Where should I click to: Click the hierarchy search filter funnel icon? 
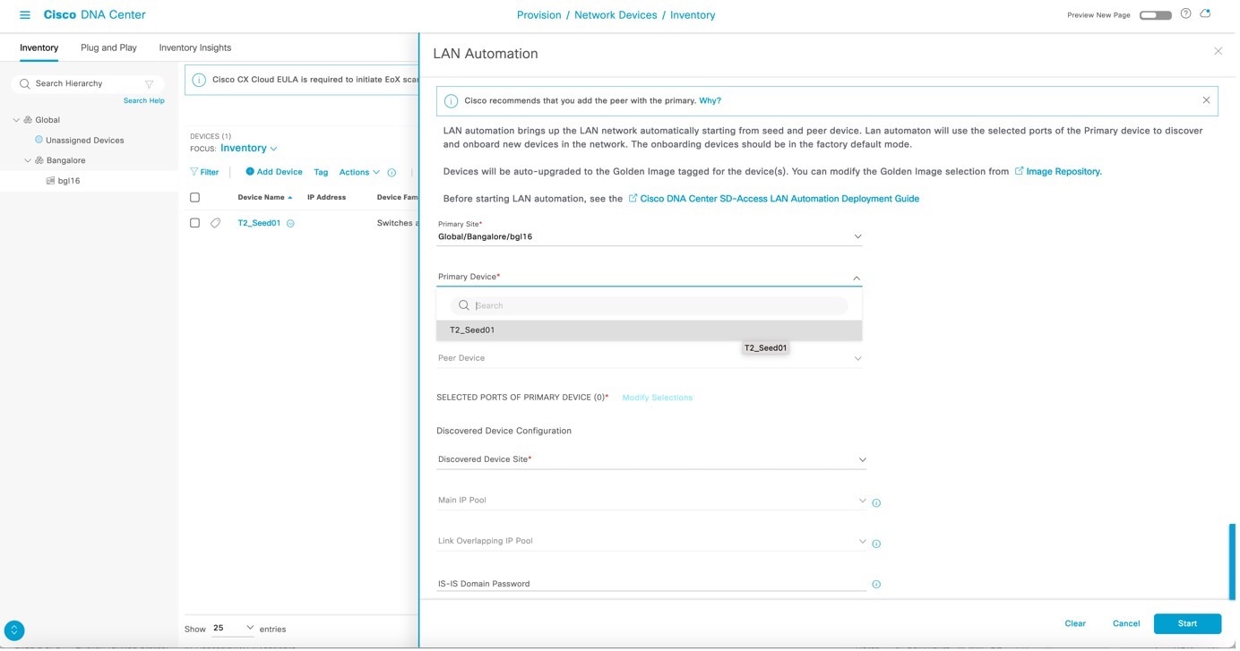pyautogui.click(x=149, y=84)
